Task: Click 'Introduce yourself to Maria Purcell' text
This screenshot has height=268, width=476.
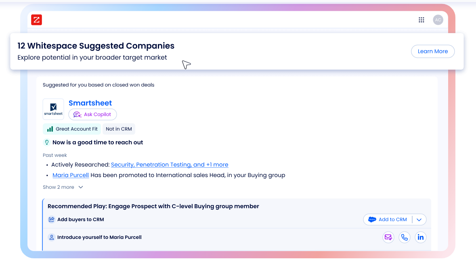Action: 99,237
